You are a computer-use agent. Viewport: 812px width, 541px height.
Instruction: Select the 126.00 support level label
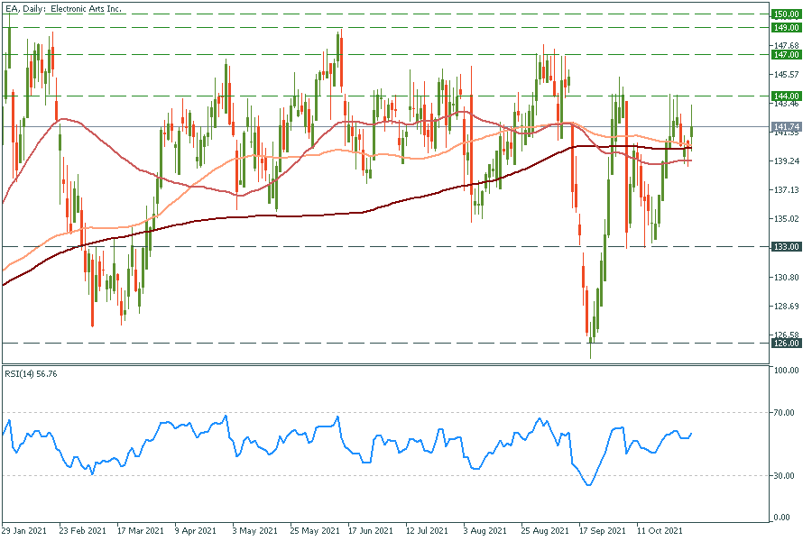[788, 343]
